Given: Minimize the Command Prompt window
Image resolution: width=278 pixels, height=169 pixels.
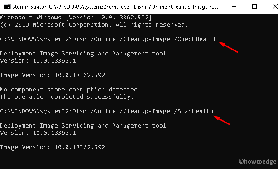Looking at the screenshot, I should pos(234,7).
